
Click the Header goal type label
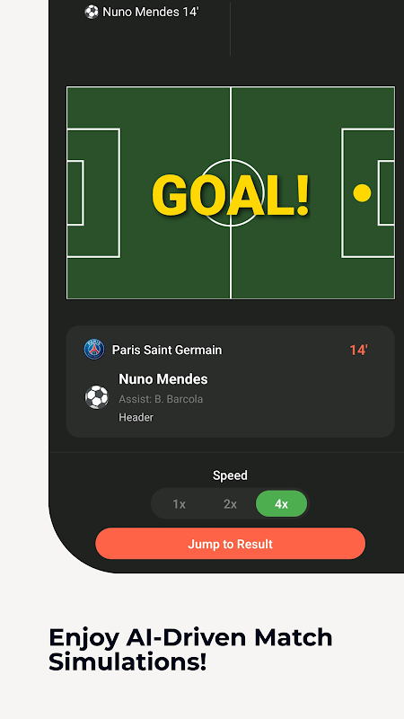click(x=136, y=417)
